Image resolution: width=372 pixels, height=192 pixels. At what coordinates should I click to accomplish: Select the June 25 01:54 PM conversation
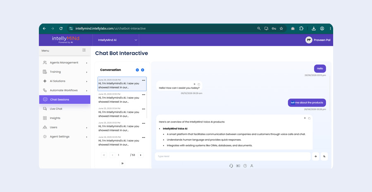click(x=122, y=112)
